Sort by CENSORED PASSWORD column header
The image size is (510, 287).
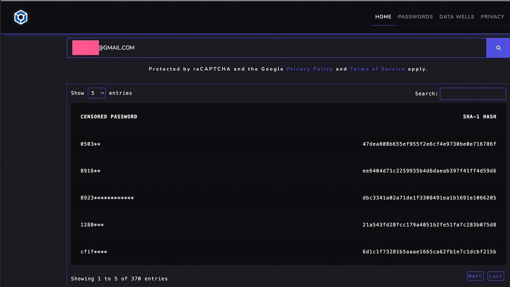click(109, 117)
